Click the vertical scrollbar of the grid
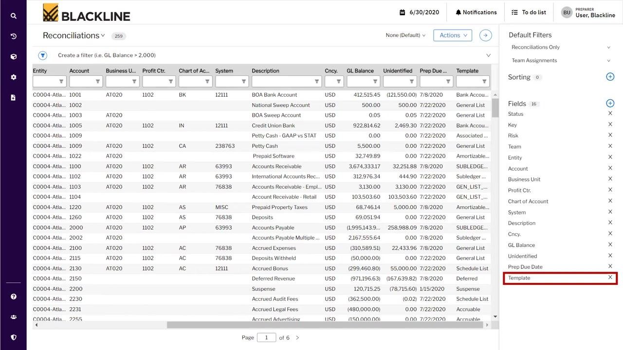The height and width of the screenshot is (350, 623). [495, 108]
